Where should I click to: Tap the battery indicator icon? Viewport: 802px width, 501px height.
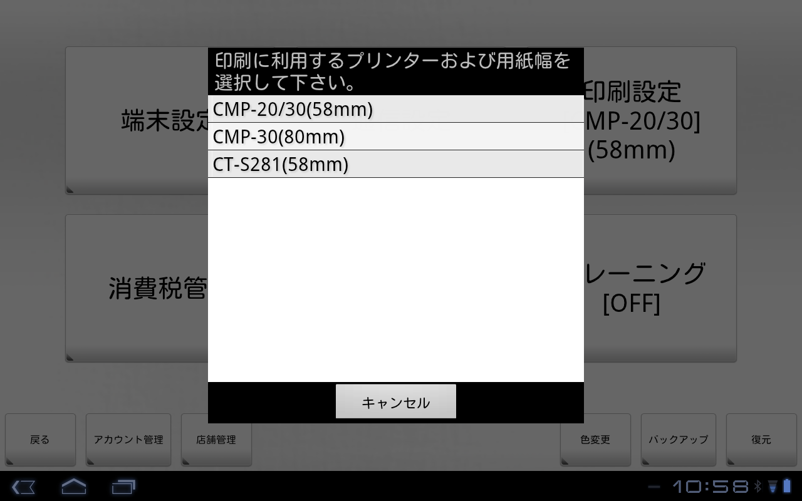(786, 486)
